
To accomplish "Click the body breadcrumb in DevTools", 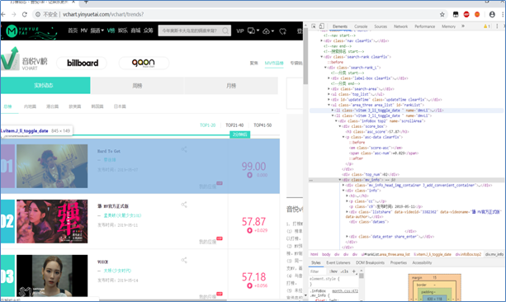I will tap(326, 254).
